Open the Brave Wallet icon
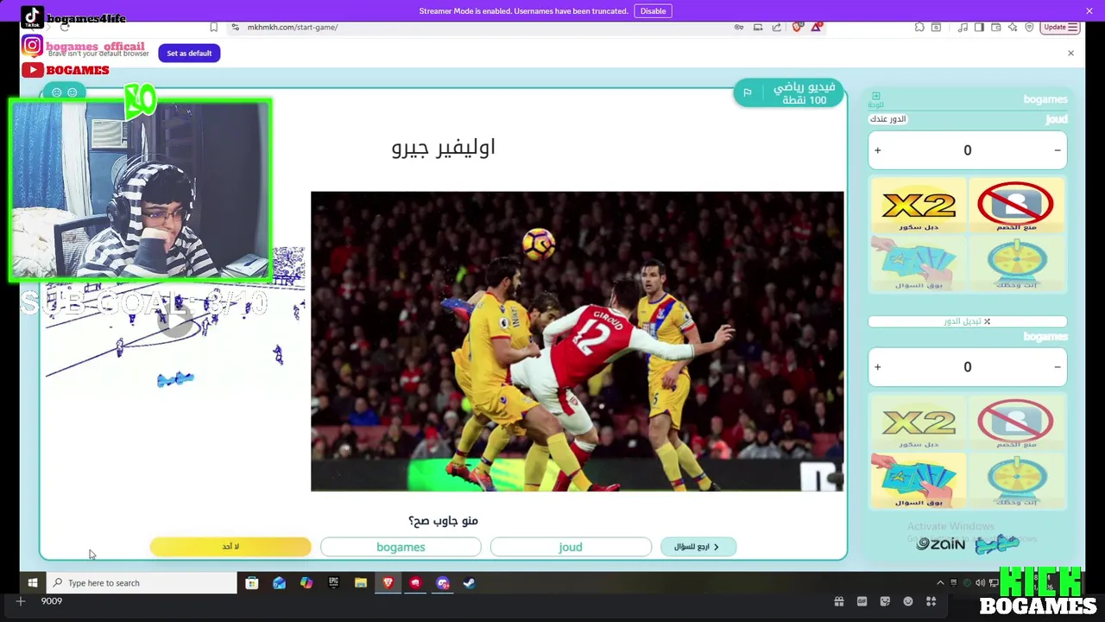 tap(995, 27)
